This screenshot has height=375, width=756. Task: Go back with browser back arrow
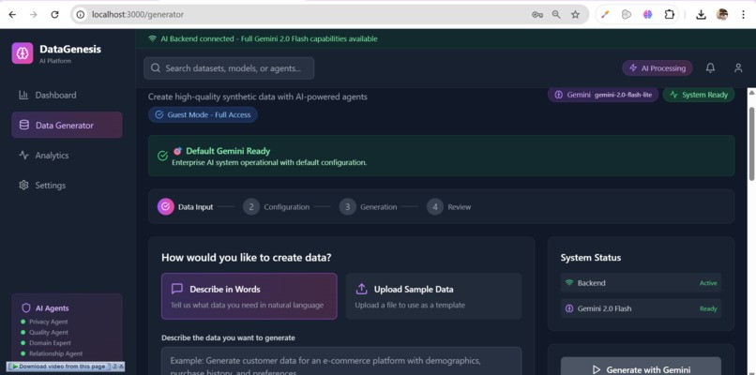click(x=12, y=14)
